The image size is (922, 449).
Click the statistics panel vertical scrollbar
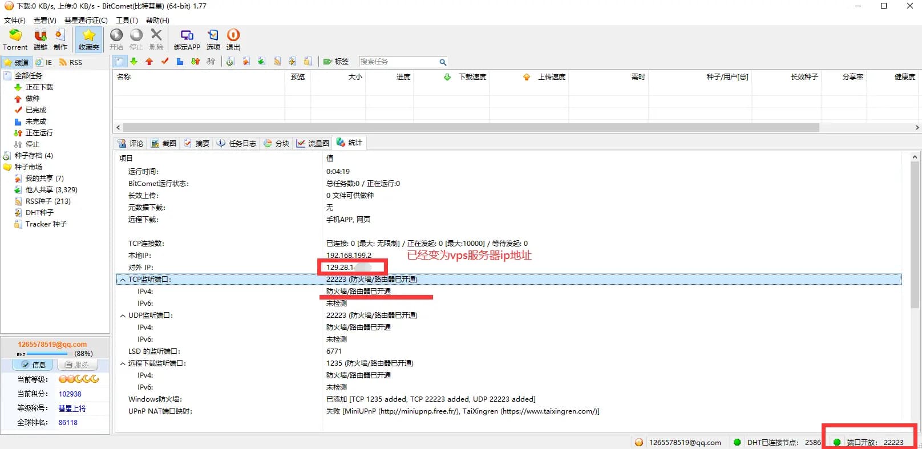915,235
